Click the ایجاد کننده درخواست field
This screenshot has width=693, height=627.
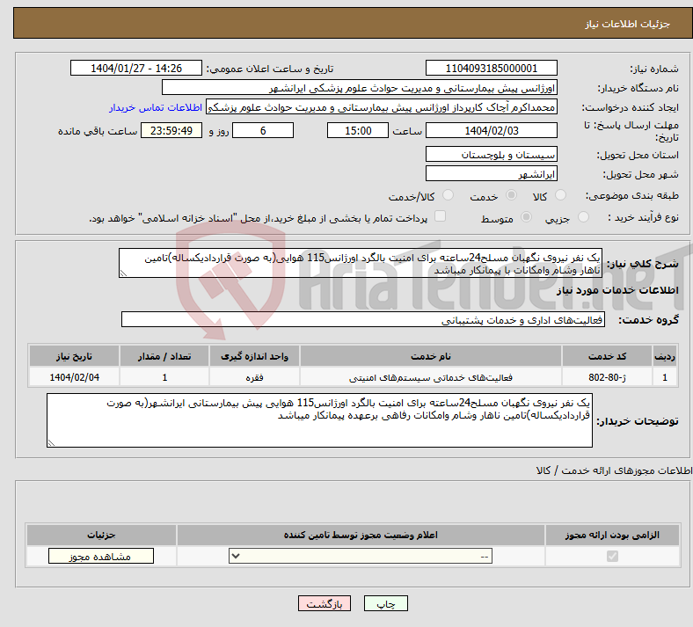382,107
